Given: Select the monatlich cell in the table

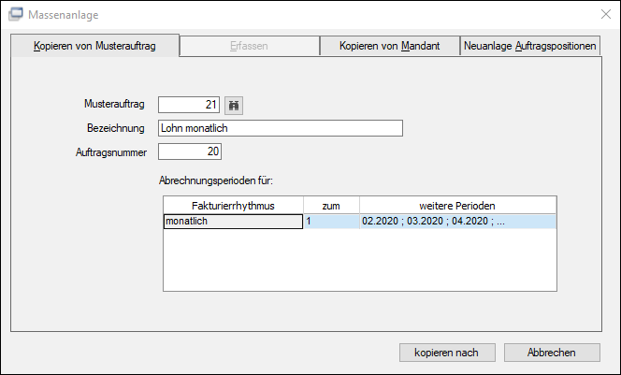Looking at the screenshot, I should pyautogui.click(x=233, y=222).
